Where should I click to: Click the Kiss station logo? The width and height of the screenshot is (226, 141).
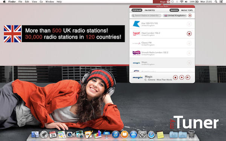(136, 24)
